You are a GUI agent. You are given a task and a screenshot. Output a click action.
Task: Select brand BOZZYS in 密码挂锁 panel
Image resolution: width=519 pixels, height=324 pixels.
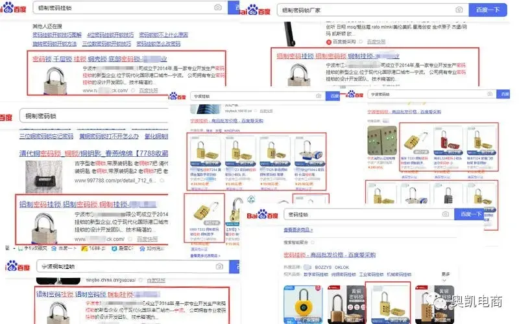pyautogui.click(x=323, y=267)
